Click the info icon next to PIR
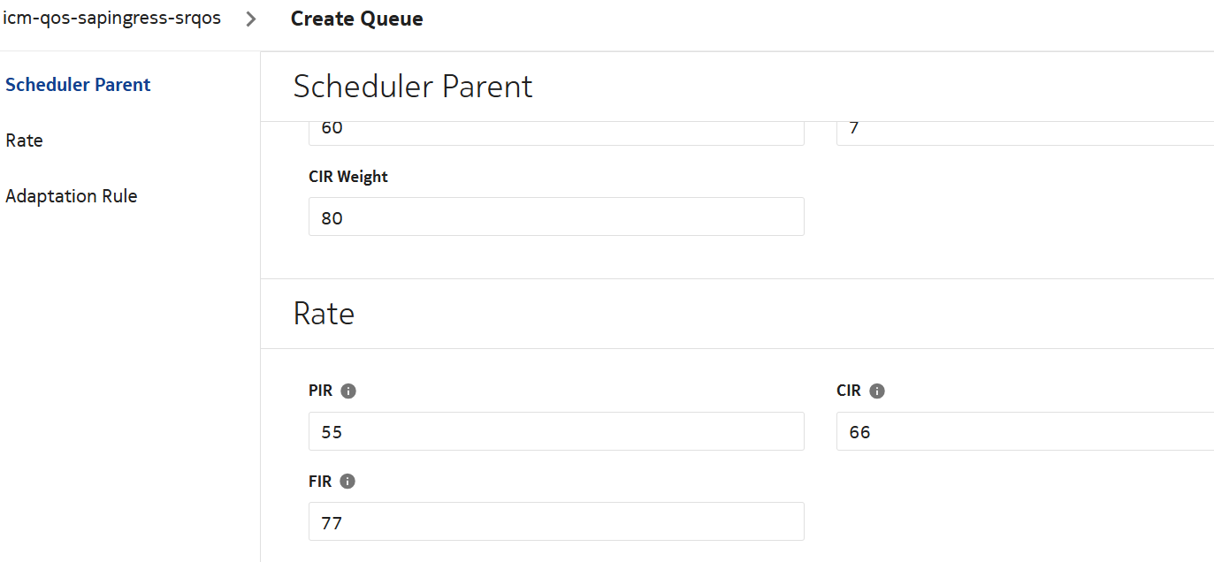This screenshot has width=1214, height=562. point(348,391)
